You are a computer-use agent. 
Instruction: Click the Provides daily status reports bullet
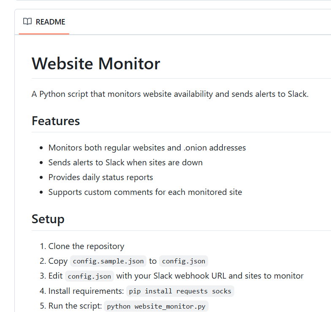click(100, 178)
